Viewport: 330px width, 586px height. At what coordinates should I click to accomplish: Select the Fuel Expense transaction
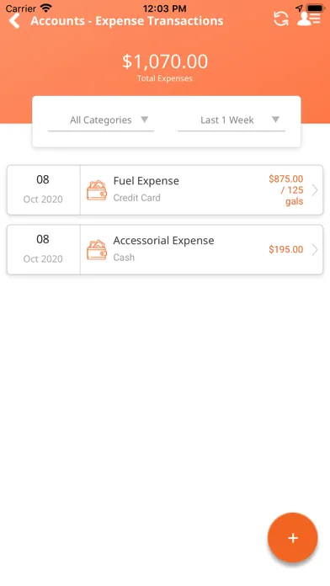click(x=165, y=189)
